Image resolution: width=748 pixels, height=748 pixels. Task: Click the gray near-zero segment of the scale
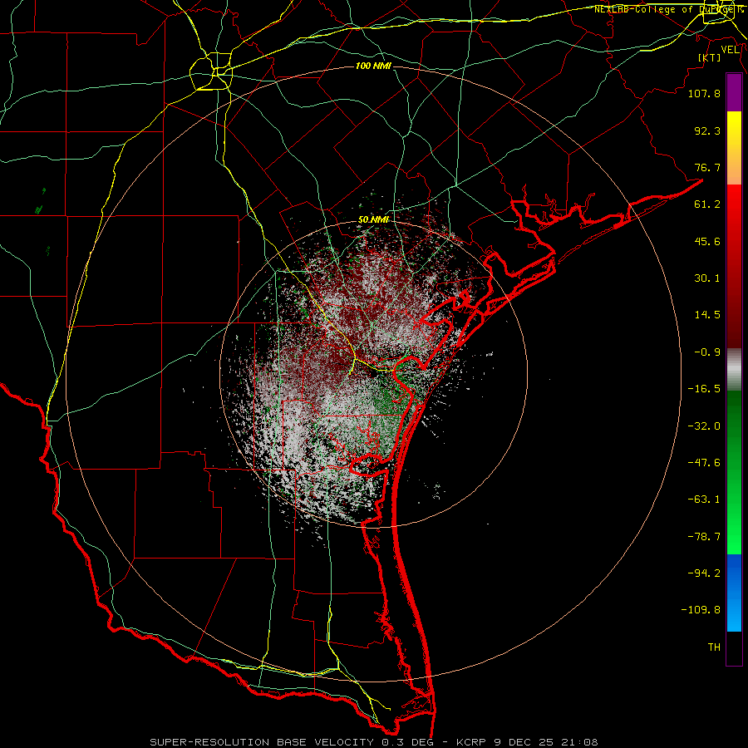(x=734, y=370)
